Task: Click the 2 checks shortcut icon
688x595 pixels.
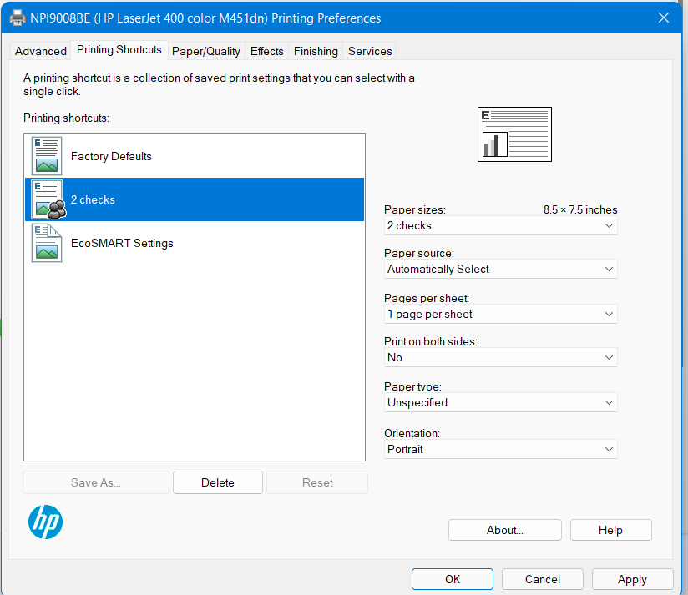Action: [47, 199]
